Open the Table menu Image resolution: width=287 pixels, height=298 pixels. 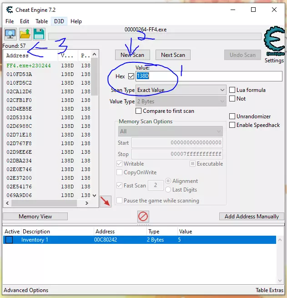click(41, 21)
